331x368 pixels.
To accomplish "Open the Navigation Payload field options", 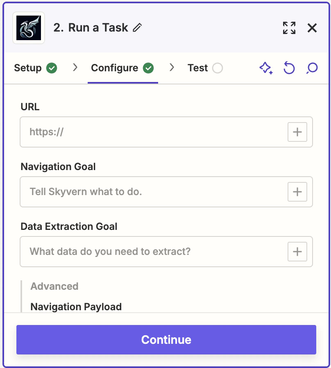I will coord(76,307).
